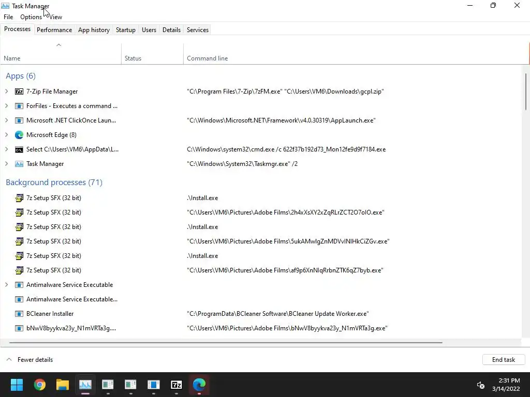Switch to the Performance tab
The image size is (530, 397).
tap(54, 29)
